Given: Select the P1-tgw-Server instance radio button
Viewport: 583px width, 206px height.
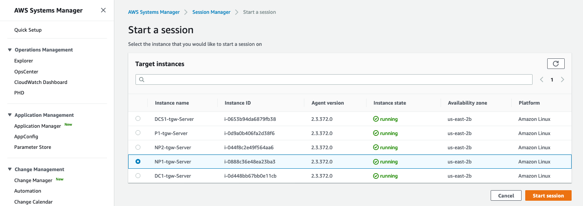Looking at the screenshot, I should click(x=138, y=133).
